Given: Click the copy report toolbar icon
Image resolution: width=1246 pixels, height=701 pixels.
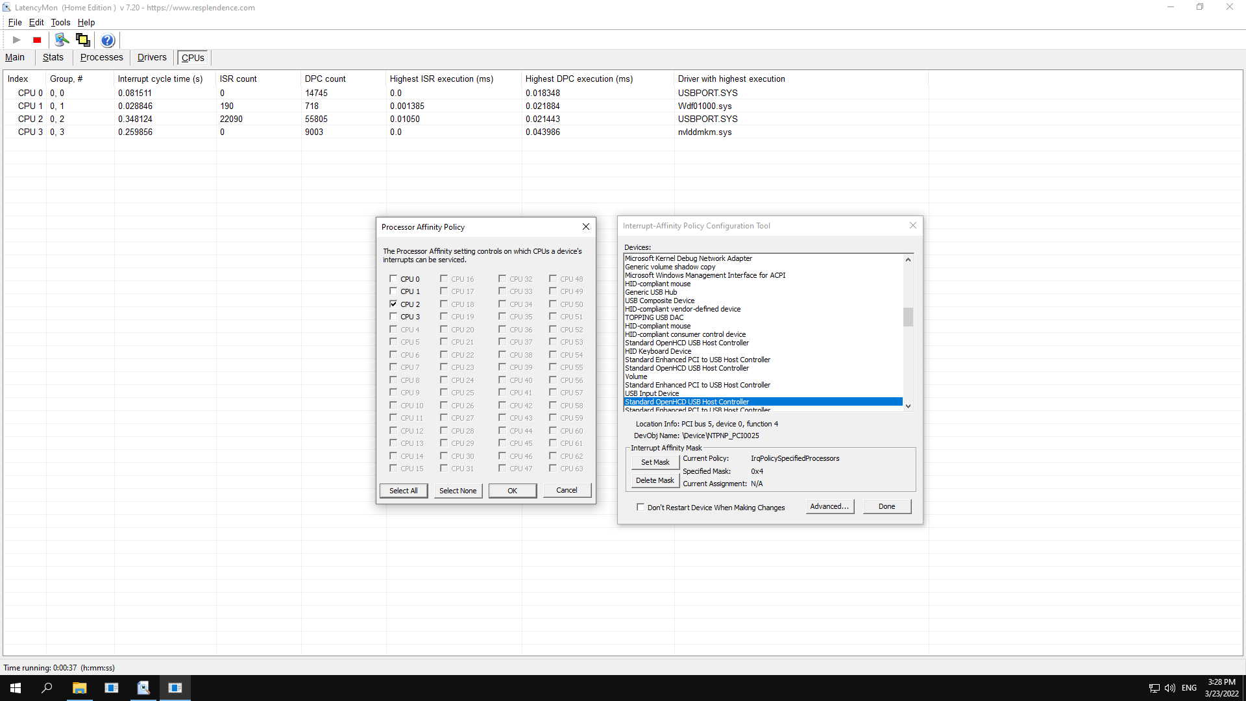Looking at the screenshot, I should (x=82, y=40).
